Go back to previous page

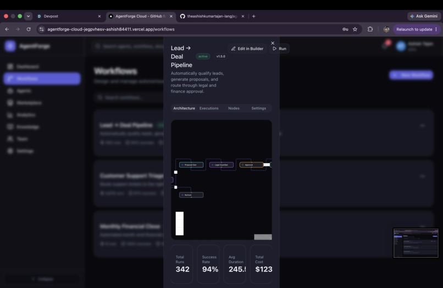[7, 29]
